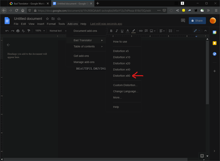Select Manage add-ons
The width and height of the screenshot is (220, 161).
[86, 62]
